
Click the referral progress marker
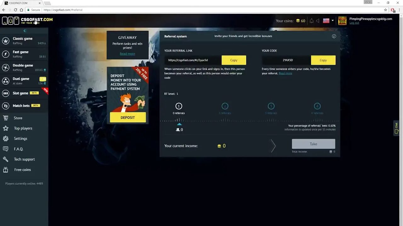179,124
